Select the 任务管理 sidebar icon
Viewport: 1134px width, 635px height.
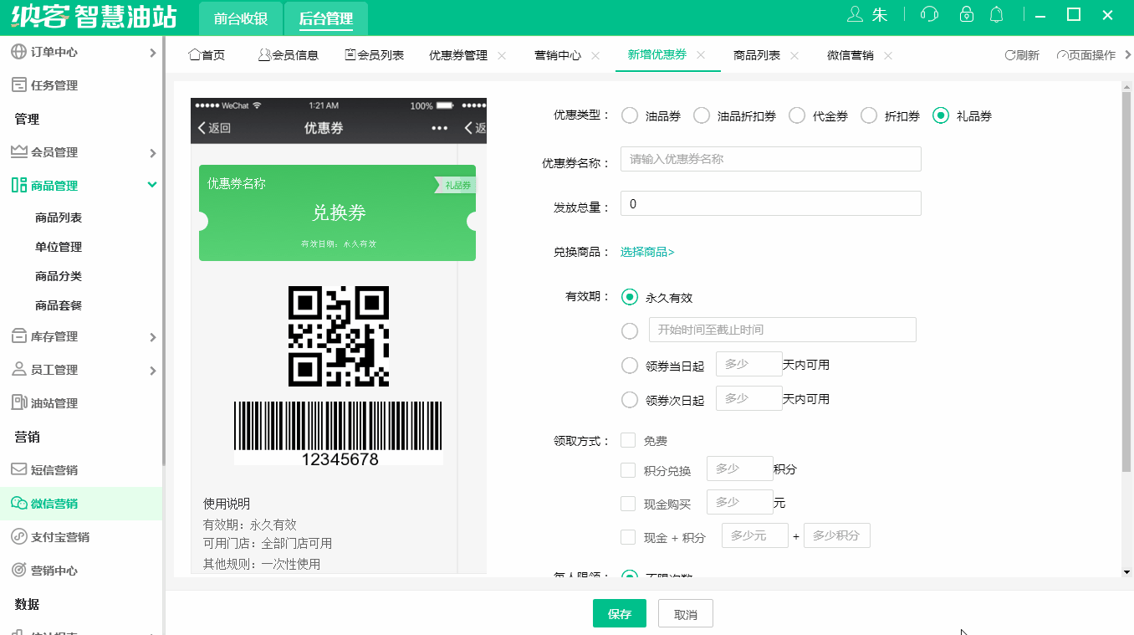pyautogui.click(x=18, y=84)
